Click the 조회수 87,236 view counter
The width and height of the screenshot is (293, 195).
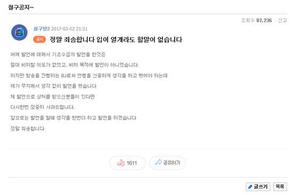coord(256,20)
